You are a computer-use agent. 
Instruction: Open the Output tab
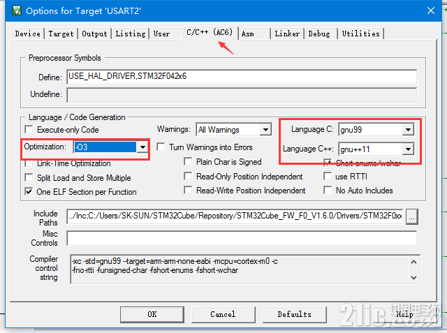pos(95,34)
